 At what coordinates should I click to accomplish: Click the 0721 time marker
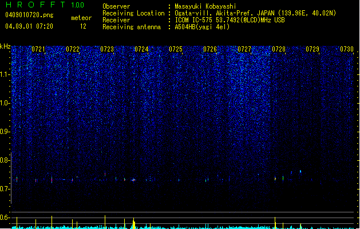click(x=38, y=49)
